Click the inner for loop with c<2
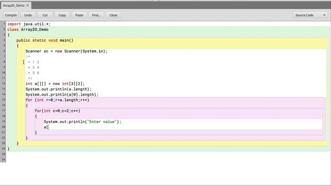This screenshot has height=186, width=331. (x=57, y=111)
